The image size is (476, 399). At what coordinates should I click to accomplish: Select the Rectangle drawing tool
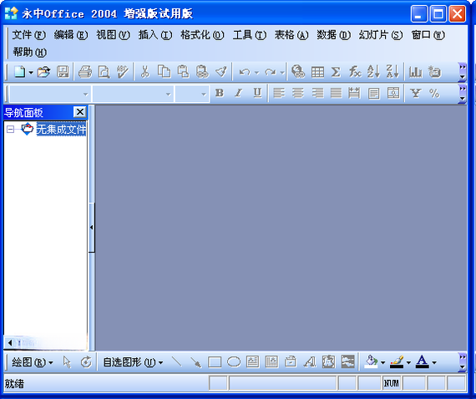tap(215, 362)
